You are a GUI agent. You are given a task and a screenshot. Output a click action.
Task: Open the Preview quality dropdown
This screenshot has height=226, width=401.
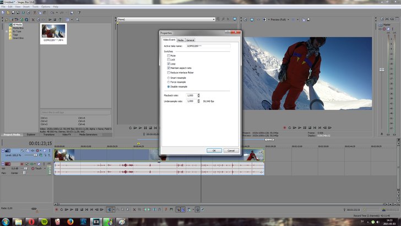(x=279, y=19)
